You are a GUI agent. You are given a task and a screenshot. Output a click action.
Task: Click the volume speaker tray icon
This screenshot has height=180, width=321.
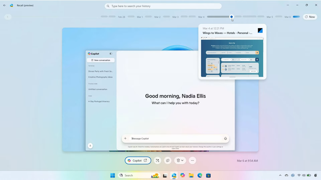(303, 175)
